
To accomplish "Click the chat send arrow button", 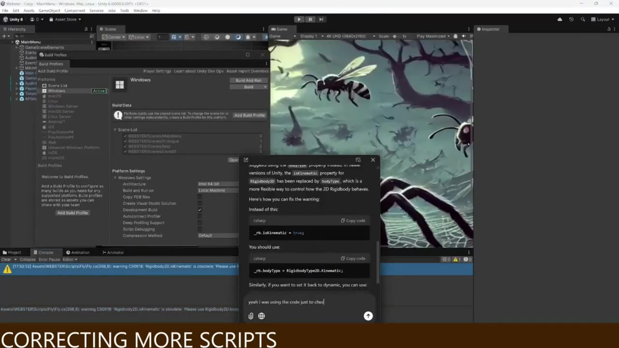I will tap(368, 316).
